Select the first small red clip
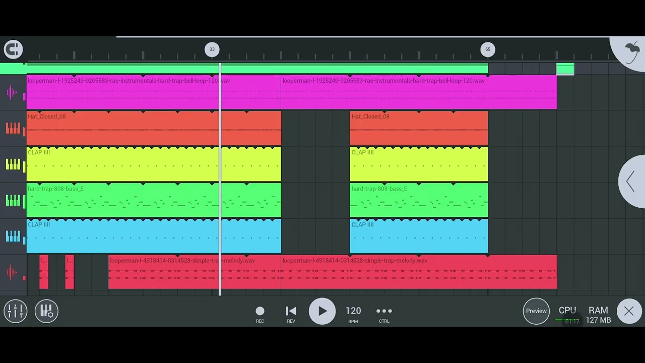This screenshot has width=645, height=363. (x=44, y=273)
